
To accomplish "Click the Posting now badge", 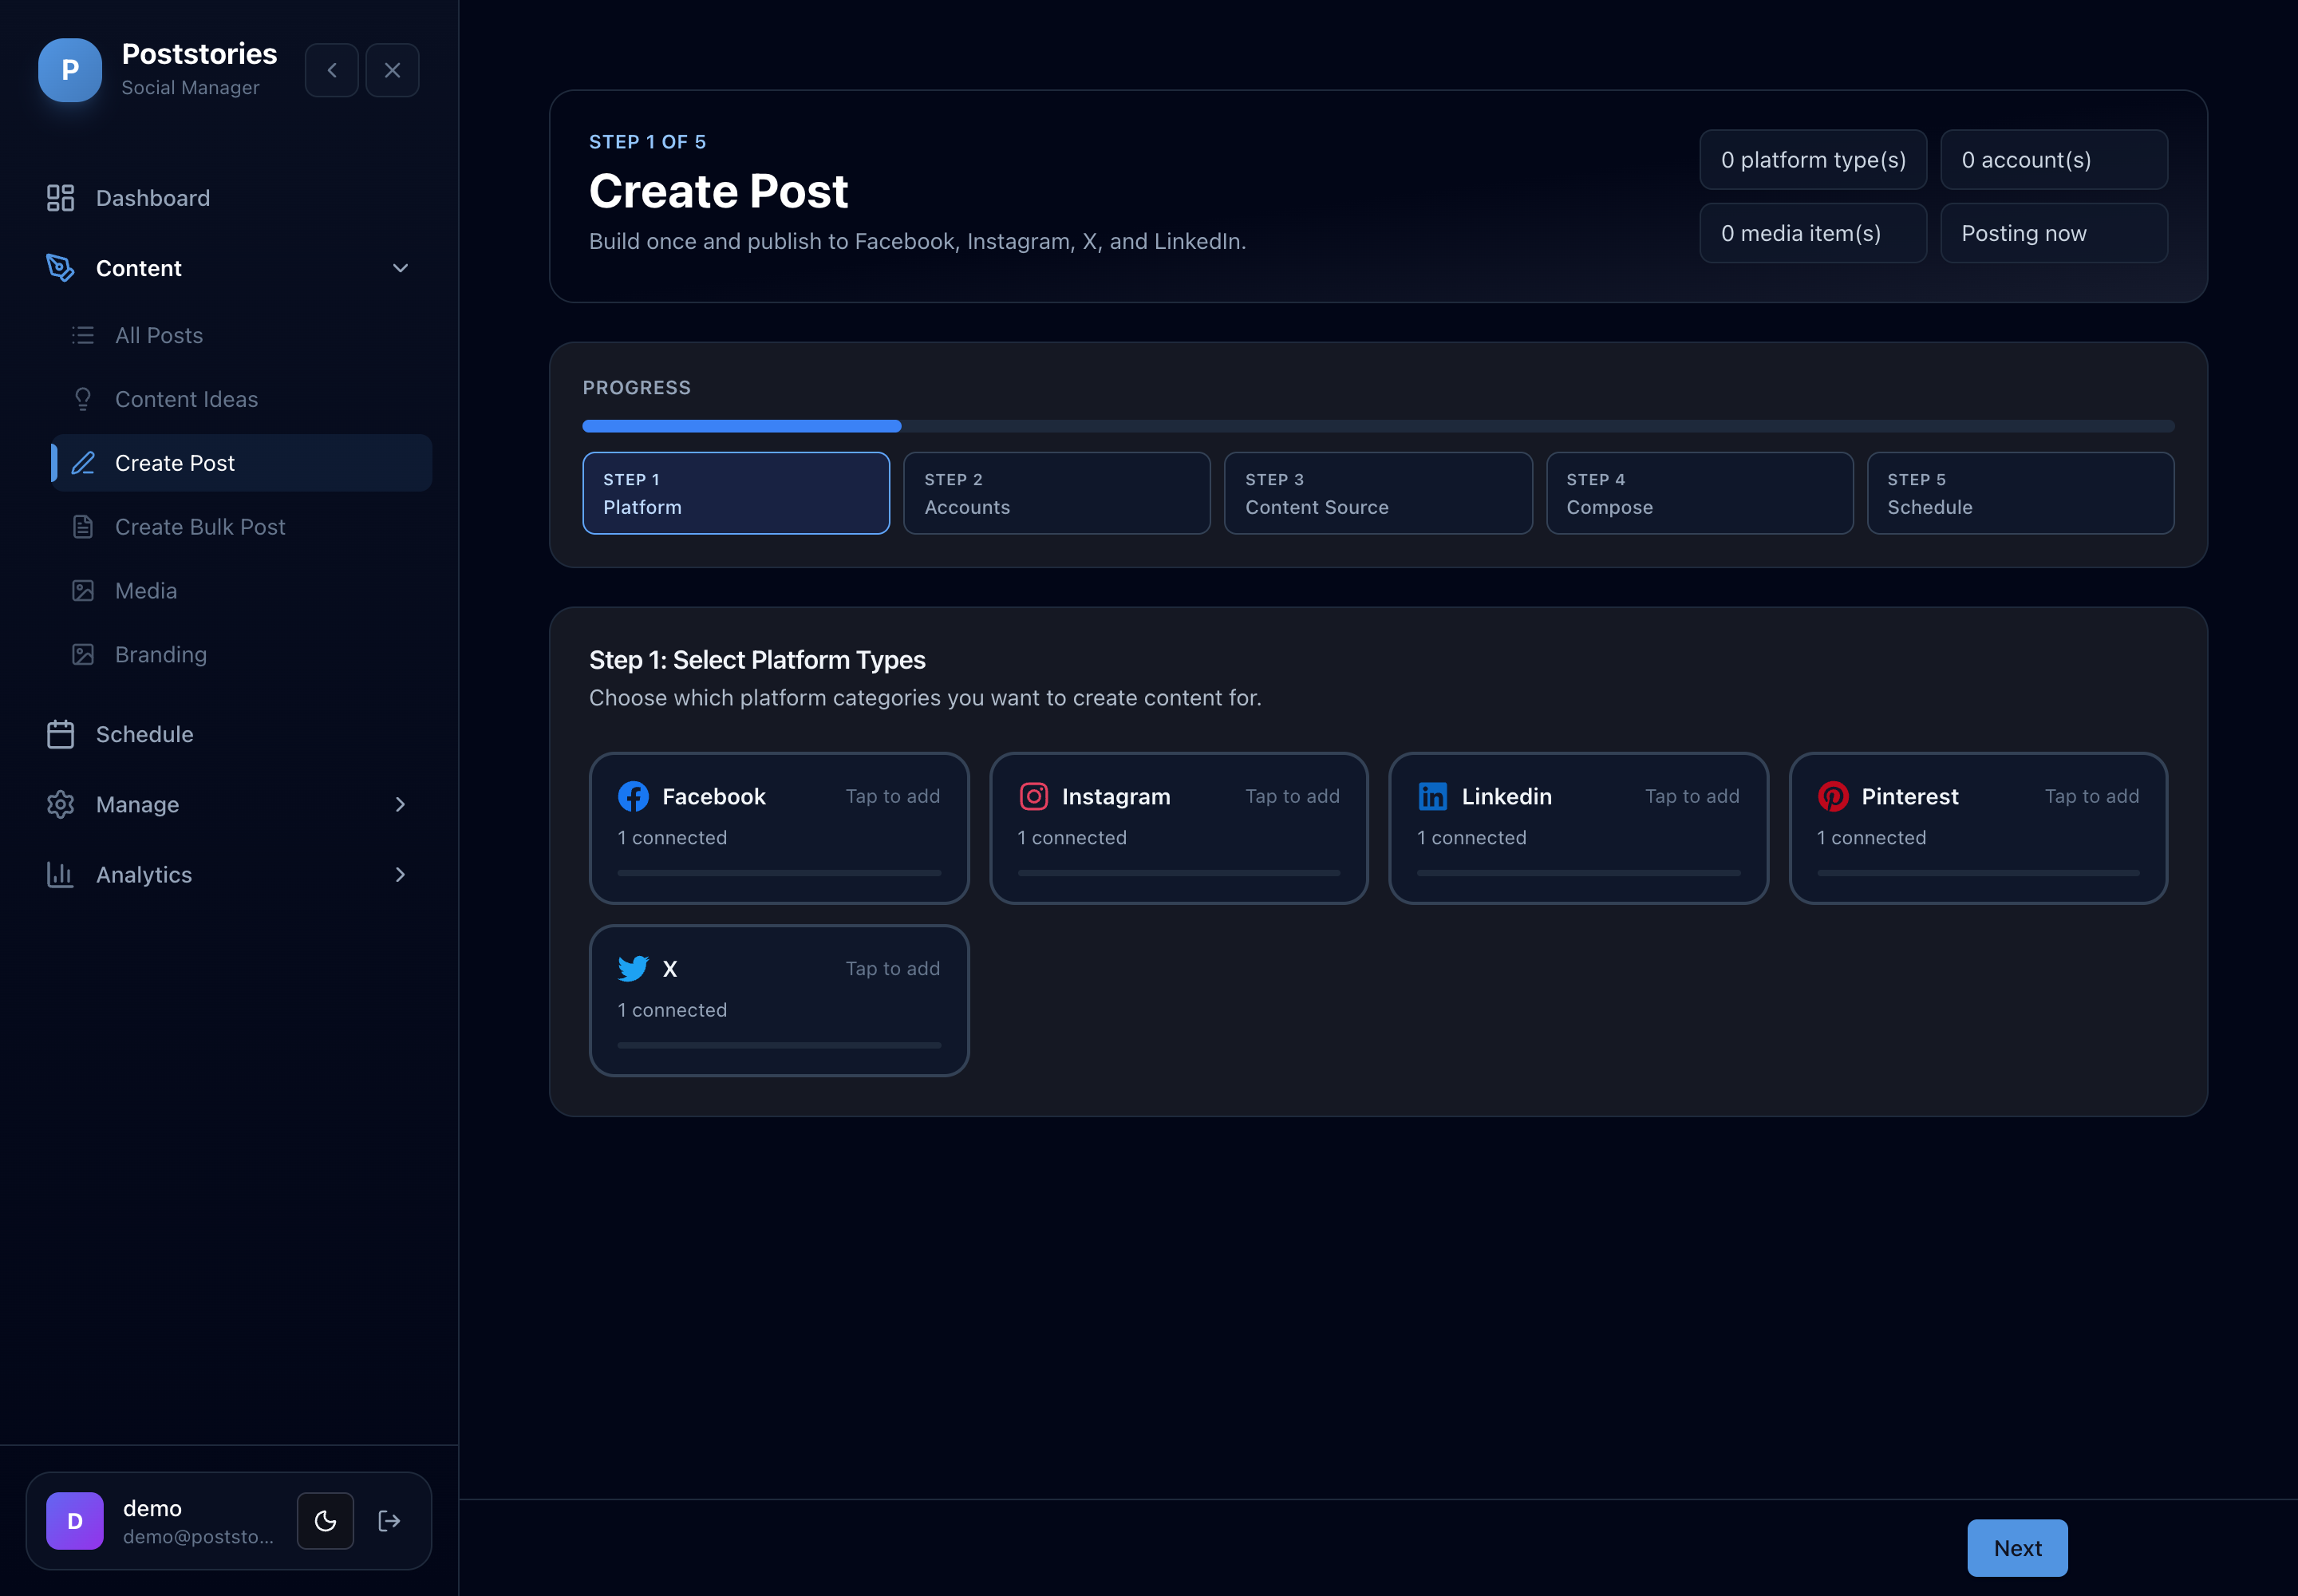I will (2054, 233).
